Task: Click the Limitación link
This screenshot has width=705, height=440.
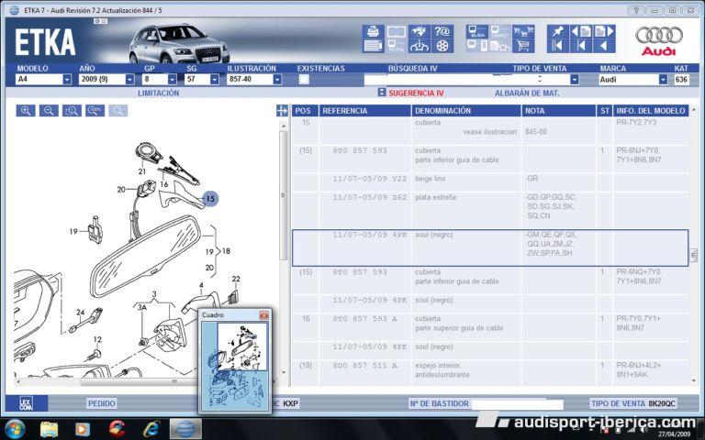Action: [158, 93]
